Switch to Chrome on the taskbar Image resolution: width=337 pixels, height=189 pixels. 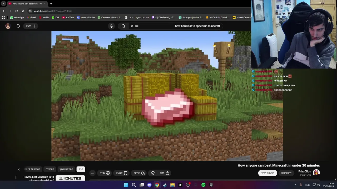coord(157,185)
